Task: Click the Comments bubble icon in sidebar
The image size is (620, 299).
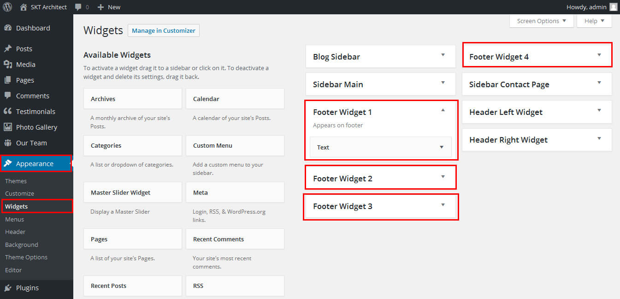Action: pyautogui.click(x=8, y=96)
